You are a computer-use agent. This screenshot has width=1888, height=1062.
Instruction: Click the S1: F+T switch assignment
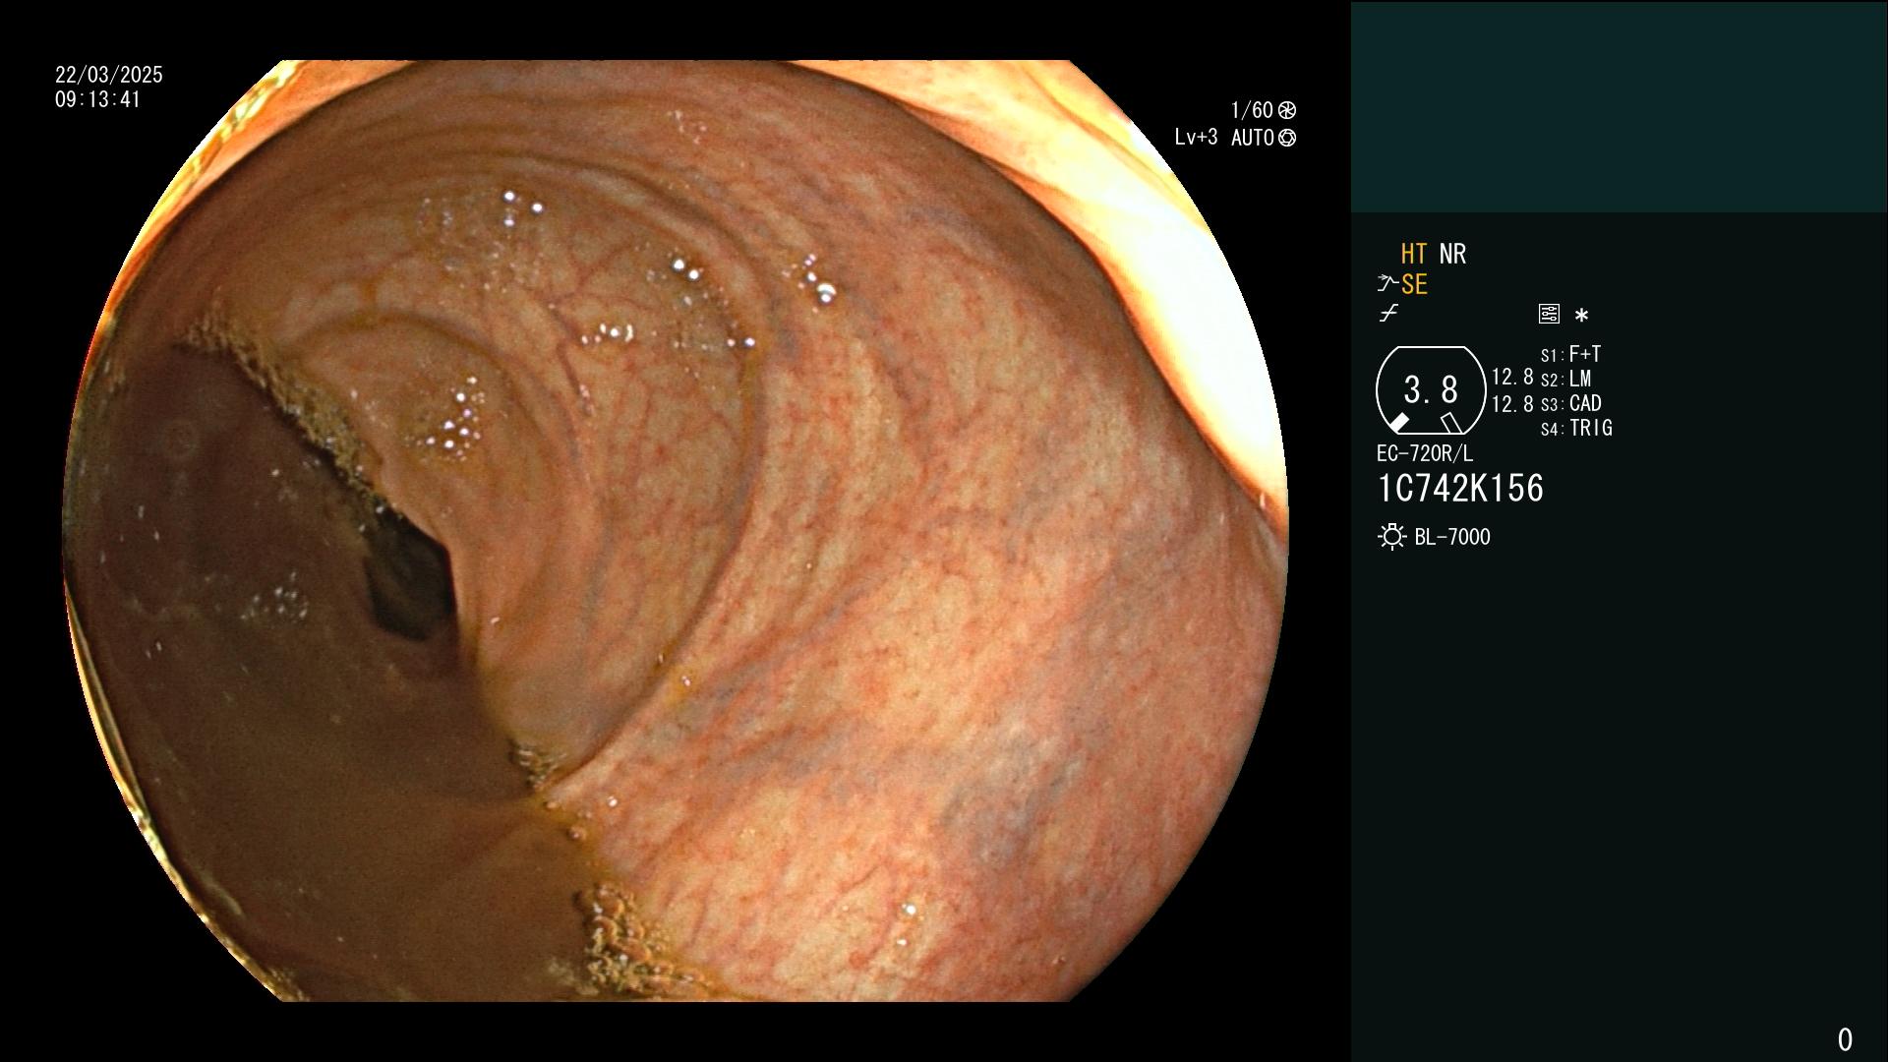coord(1570,354)
